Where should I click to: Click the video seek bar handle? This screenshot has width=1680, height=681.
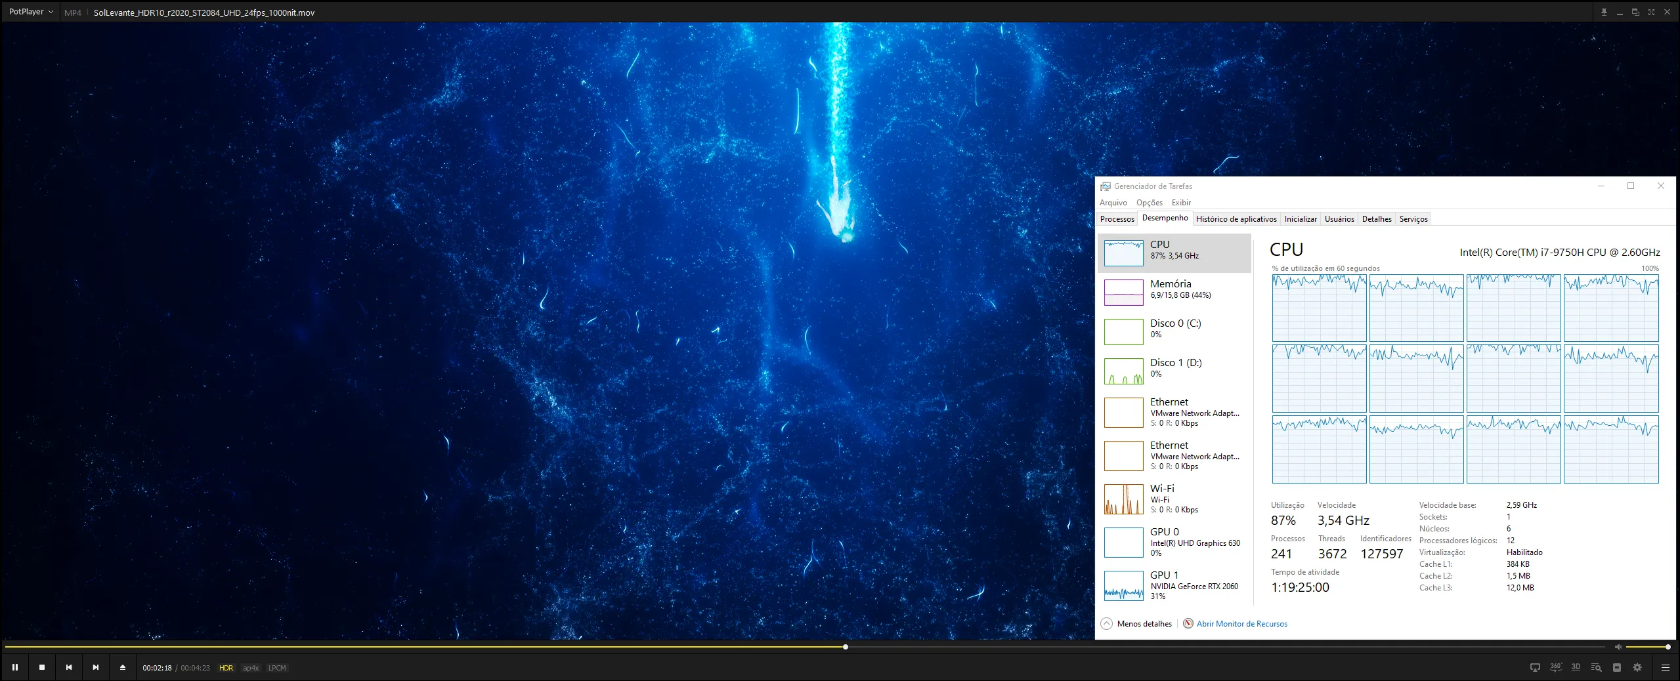pyautogui.click(x=846, y=647)
